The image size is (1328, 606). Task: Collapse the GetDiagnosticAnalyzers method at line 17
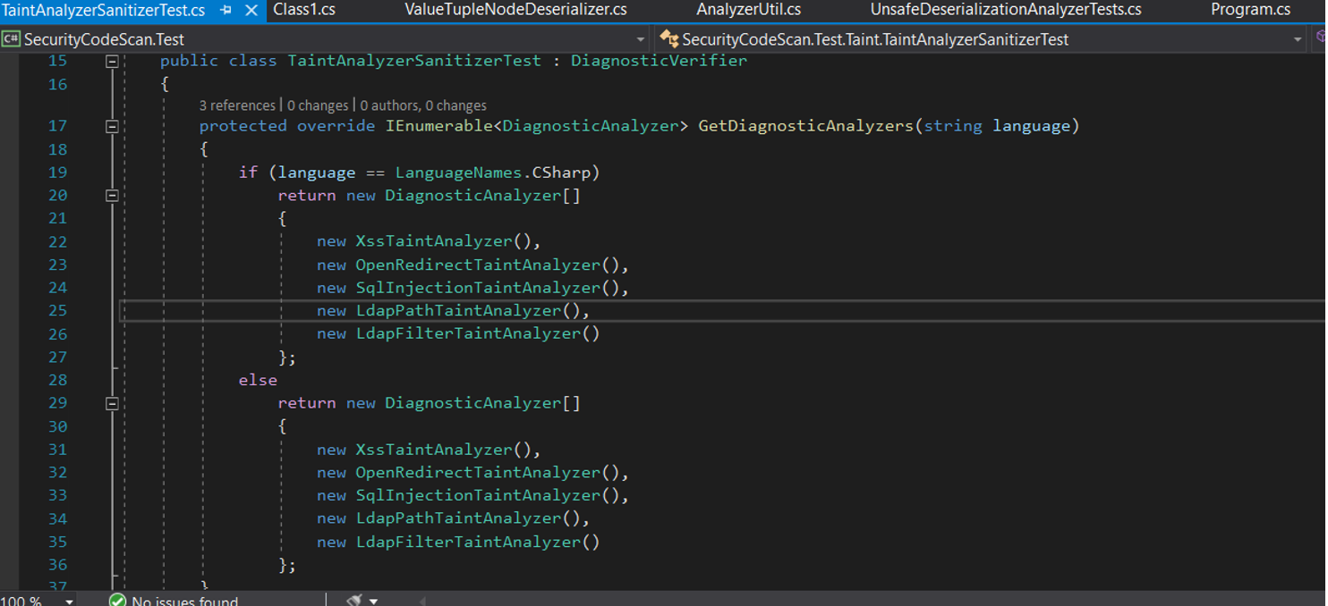coord(112,126)
